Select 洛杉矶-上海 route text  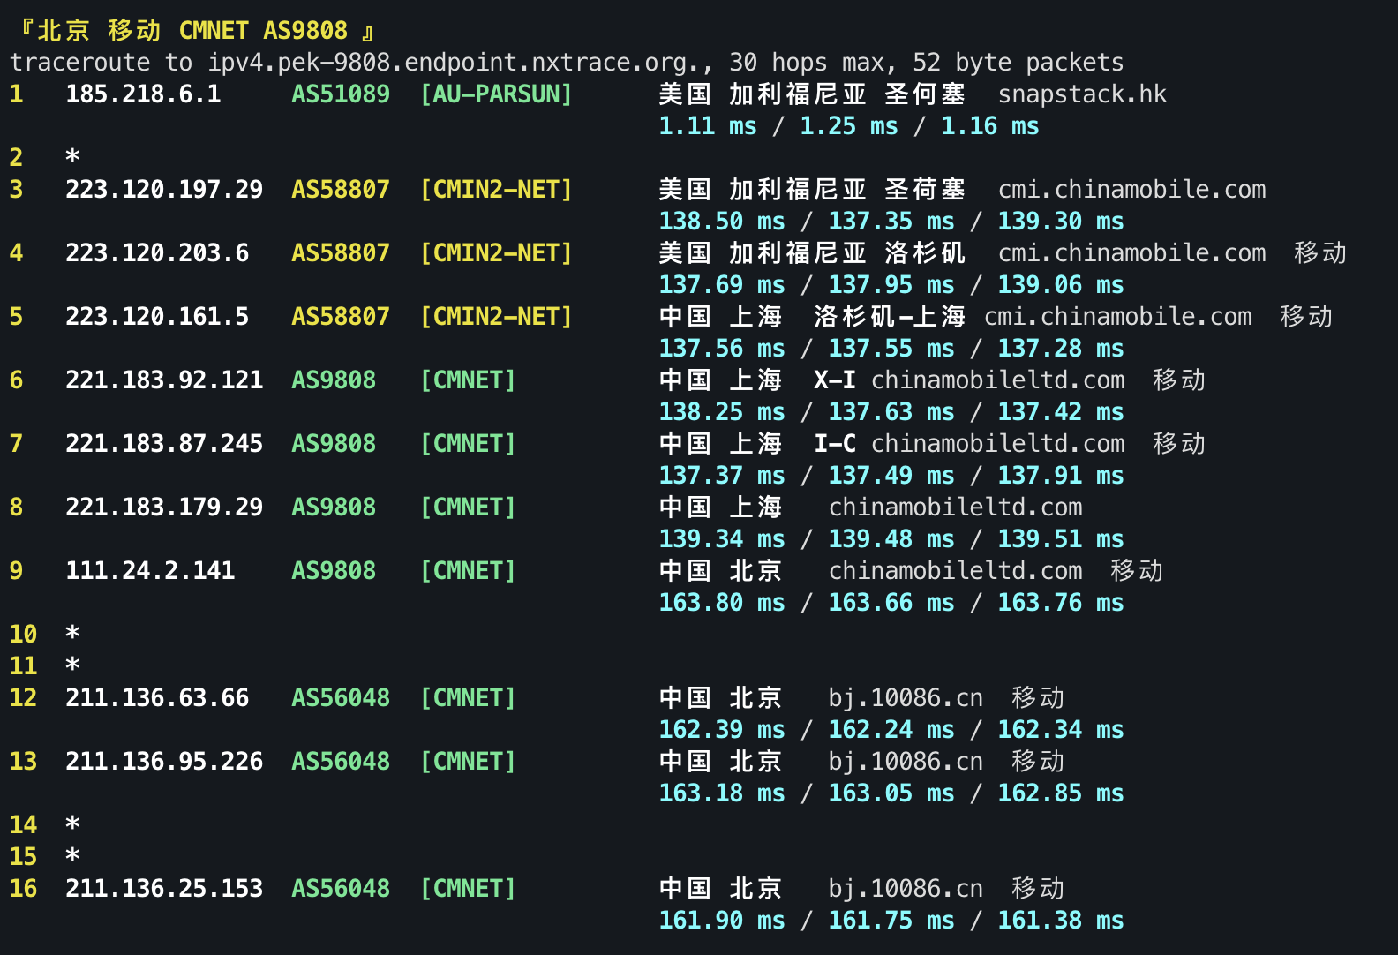[x=890, y=317]
